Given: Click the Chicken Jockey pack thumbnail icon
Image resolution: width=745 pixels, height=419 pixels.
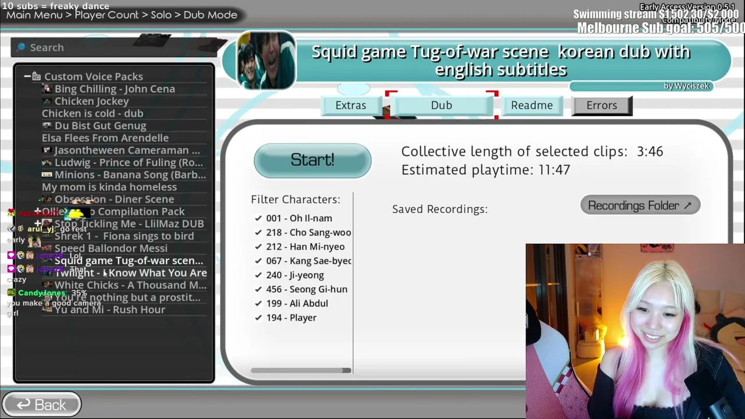Looking at the screenshot, I should 47,101.
